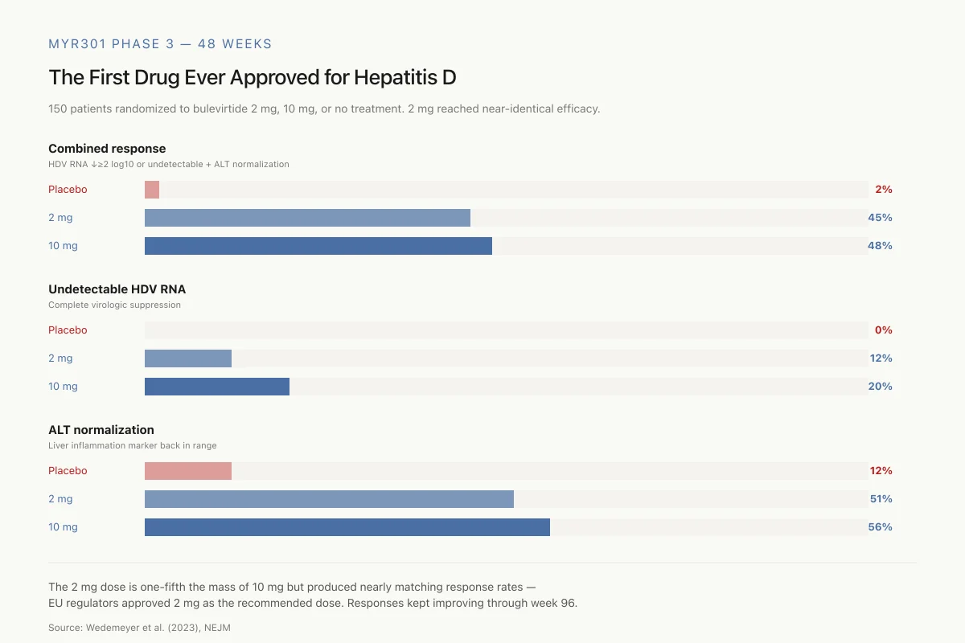965x643 pixels.
Task: Click the 51% value label
Action: tap(881, 499)
